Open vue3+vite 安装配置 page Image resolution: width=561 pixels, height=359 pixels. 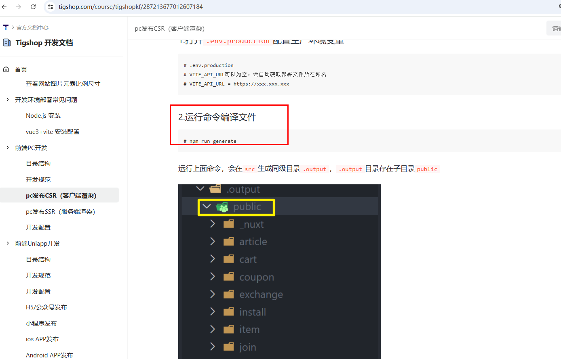coord(53,132)
